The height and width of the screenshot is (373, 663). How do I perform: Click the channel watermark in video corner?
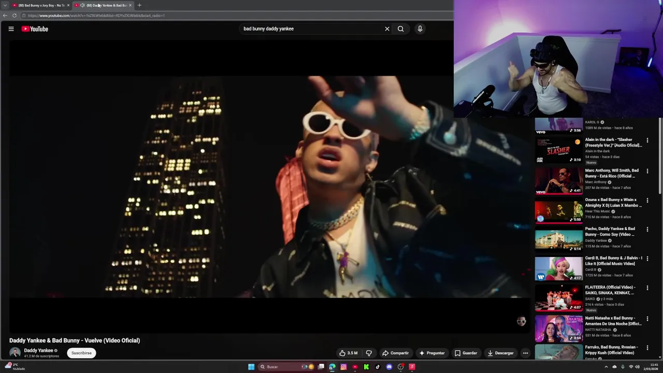pyautogui.click(x=521, y=322)
